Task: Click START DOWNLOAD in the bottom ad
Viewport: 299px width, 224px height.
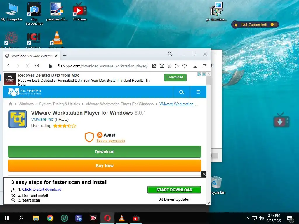Action: pyautogui.click(x=174, y=190)
